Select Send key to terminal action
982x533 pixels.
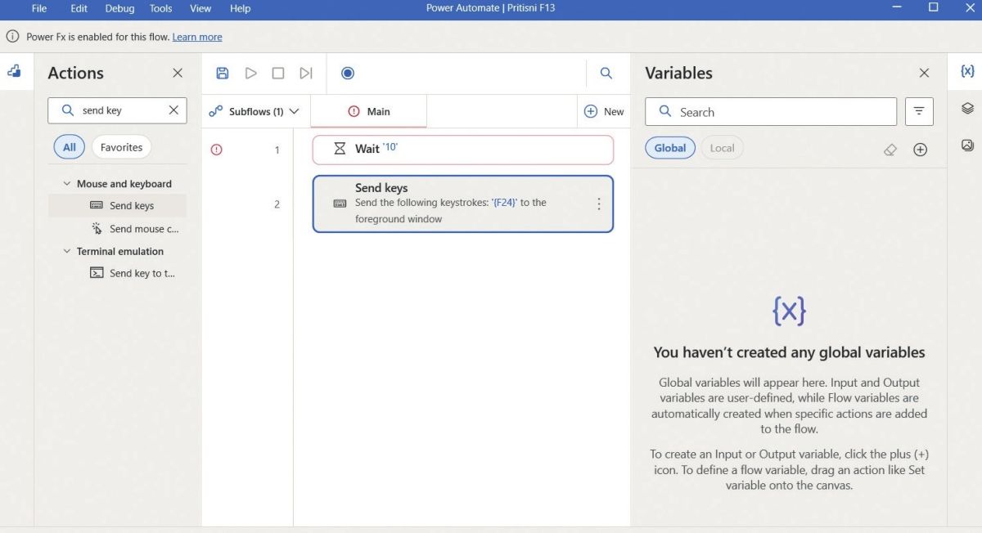[118, 273]
